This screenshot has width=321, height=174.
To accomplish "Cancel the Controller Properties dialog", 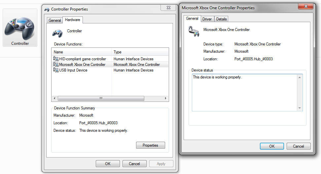I will point(134,164).
